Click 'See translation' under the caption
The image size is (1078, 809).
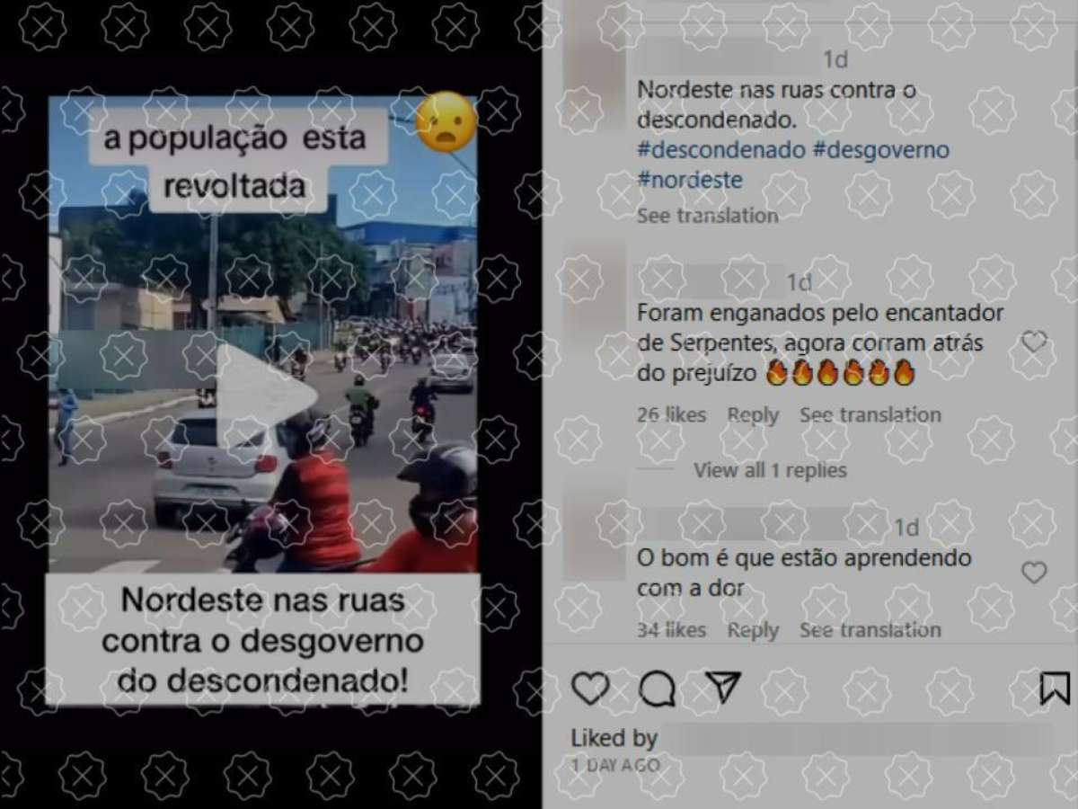(708, 216)
